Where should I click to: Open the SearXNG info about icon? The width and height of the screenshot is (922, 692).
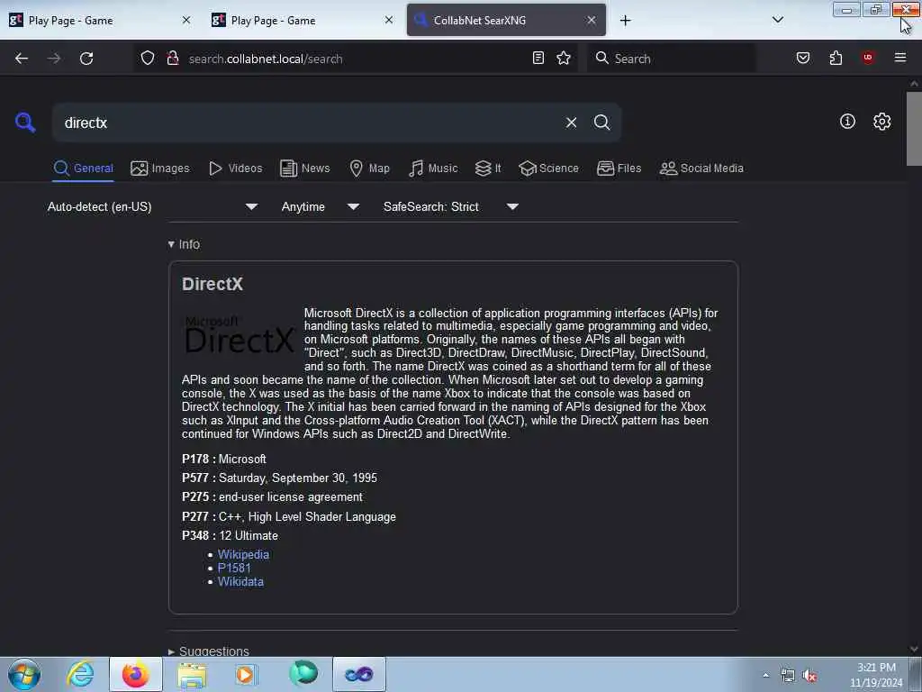pyautogui.click(x=847, y=122)
